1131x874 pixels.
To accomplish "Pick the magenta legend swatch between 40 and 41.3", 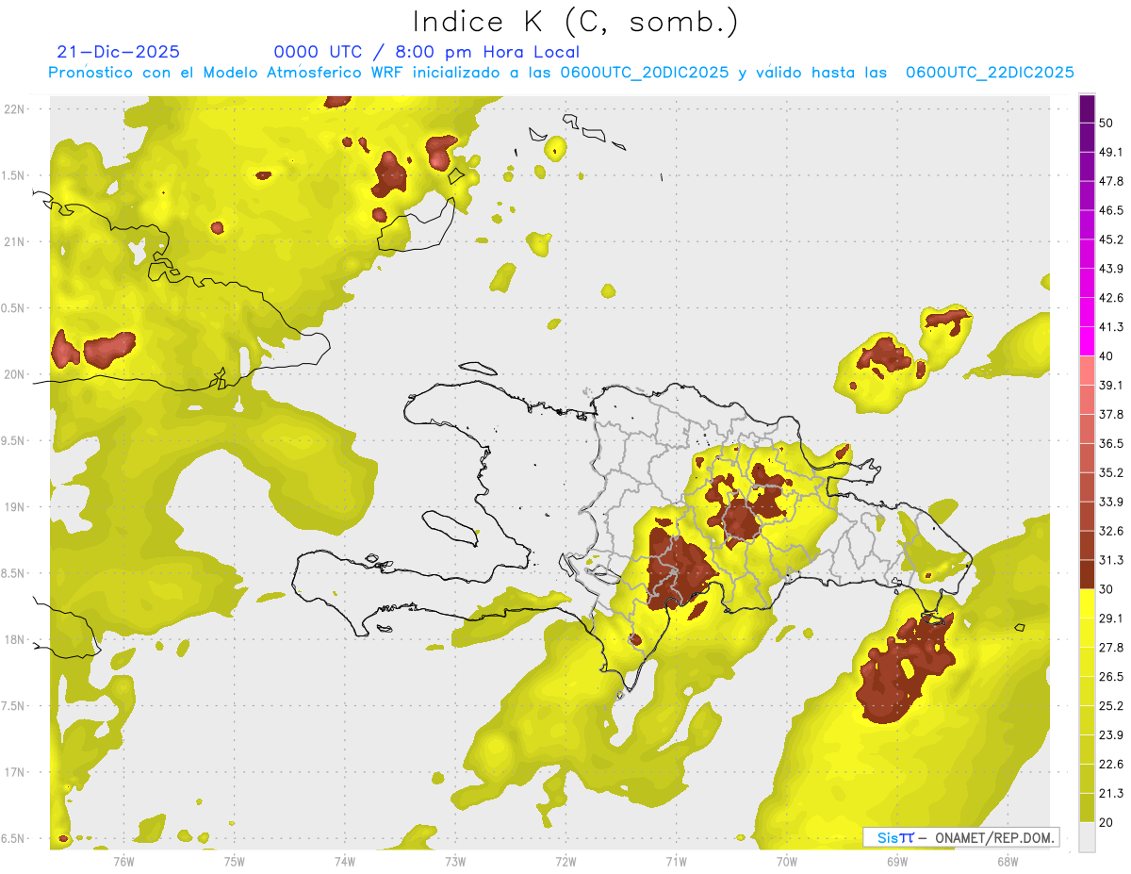I will [1087, 341].
